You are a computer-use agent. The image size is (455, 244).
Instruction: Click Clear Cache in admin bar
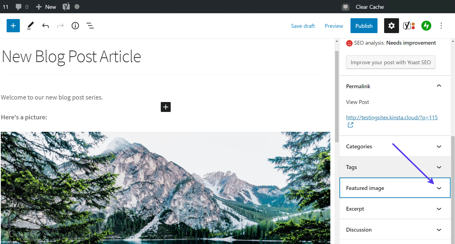tap(370, 7)
